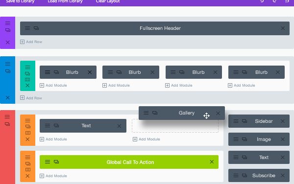Delete row containing Global Call To Action
294x184 pixels.
coord(27,176)
